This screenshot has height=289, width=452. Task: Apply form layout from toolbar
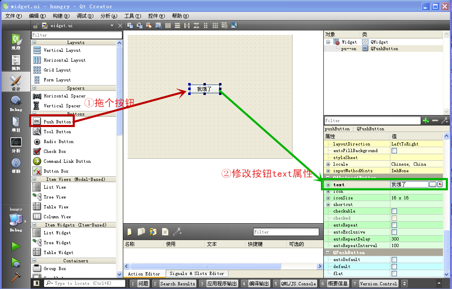[x=206, y=25]
